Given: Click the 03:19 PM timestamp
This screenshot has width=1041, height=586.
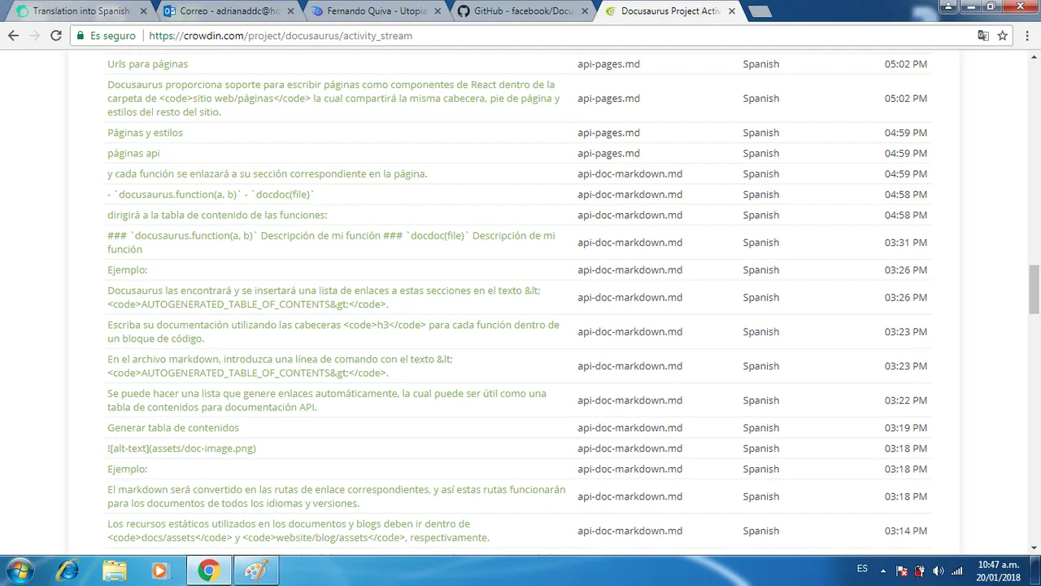Looking at the screenshot, I should (906, 427).
